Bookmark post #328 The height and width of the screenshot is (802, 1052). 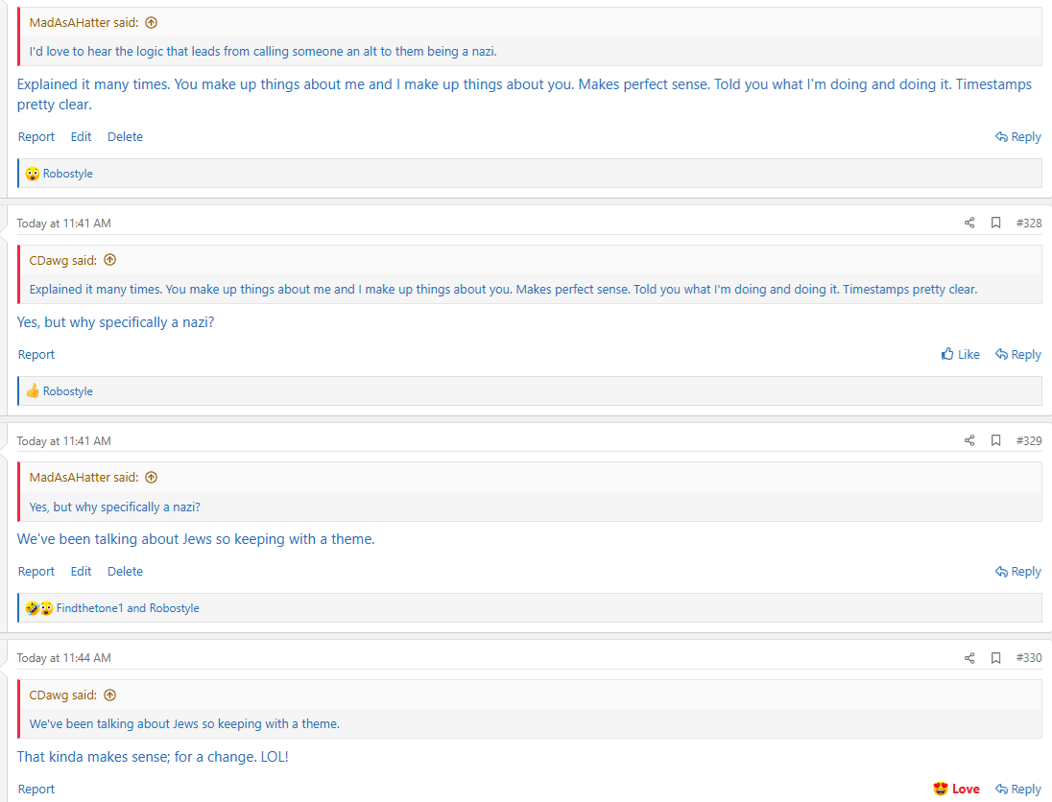click(996, 224)
